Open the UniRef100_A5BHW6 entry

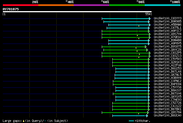tap(168, 25)
